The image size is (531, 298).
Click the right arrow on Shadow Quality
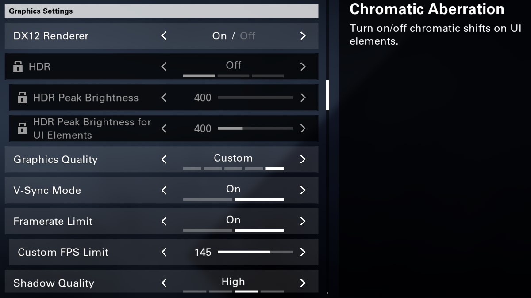(x=303, y=283)
